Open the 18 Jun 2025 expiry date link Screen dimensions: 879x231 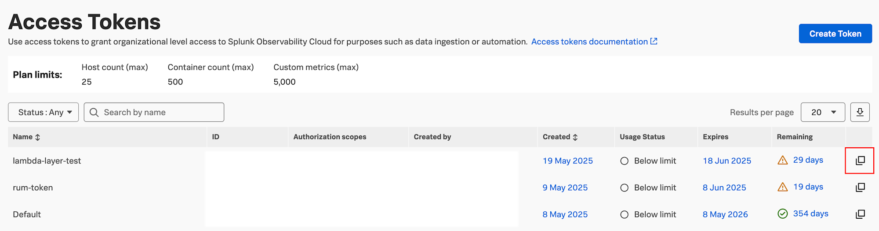pyautogui.click(x=727, y=161)
